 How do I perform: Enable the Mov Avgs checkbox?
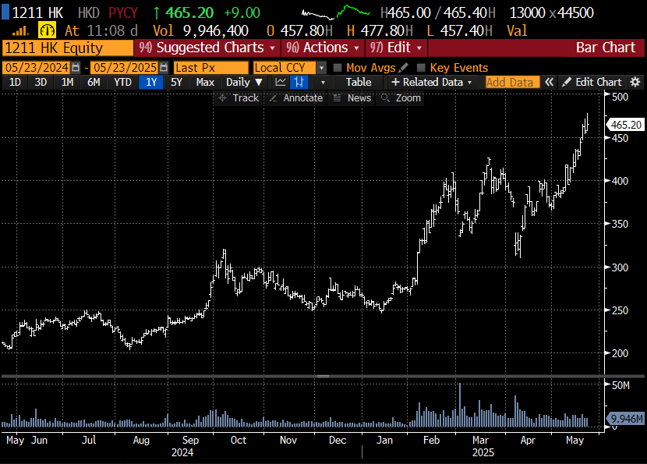point(337,67)
